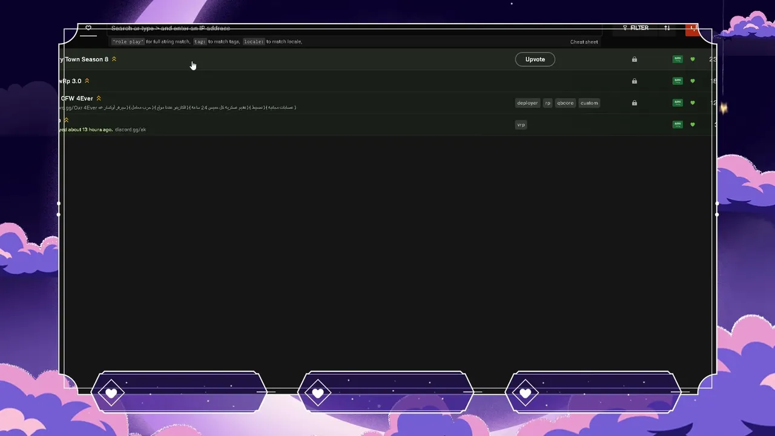Screen dimensions: 775x436
Task: Open the CFW 4Ever server row
Action: (387, 103)
